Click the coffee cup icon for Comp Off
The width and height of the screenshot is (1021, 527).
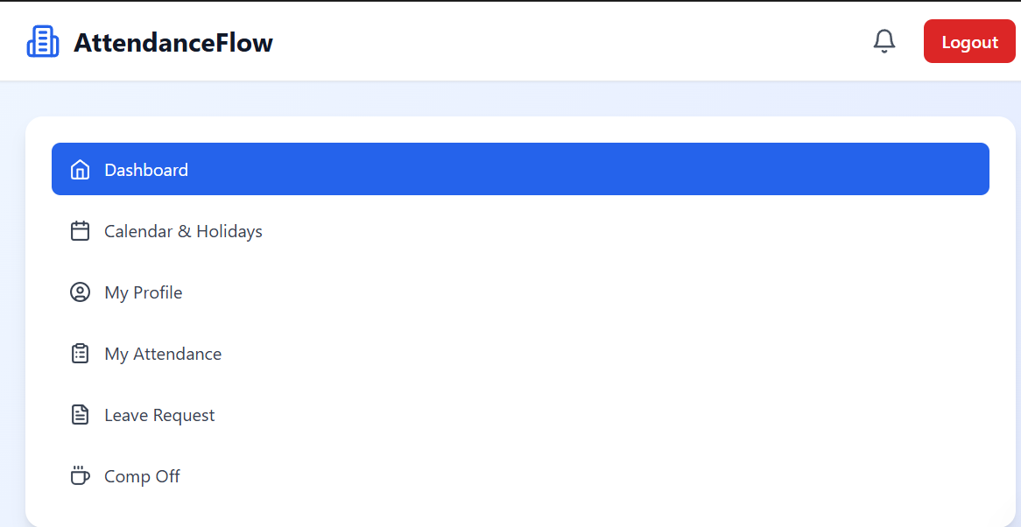(80, 475)
